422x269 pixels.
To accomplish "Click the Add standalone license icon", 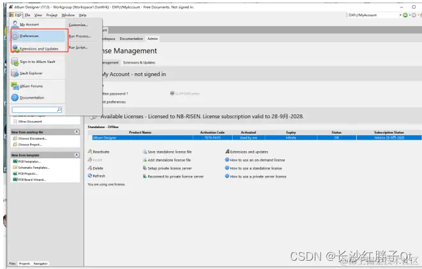I will click(144, 160).
